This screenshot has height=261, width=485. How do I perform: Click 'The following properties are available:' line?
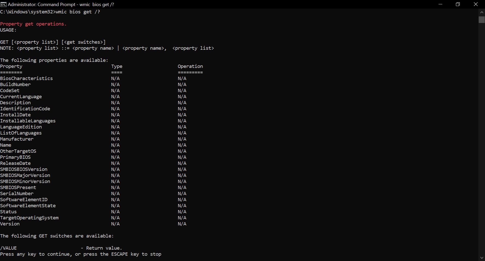coord(54,60)
